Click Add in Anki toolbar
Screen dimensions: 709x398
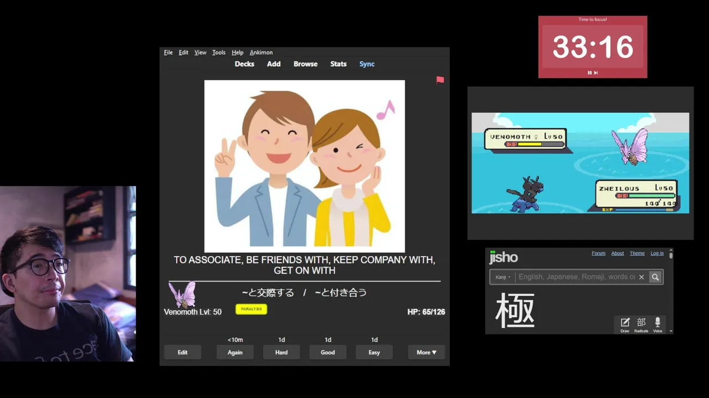click(274, 64)
